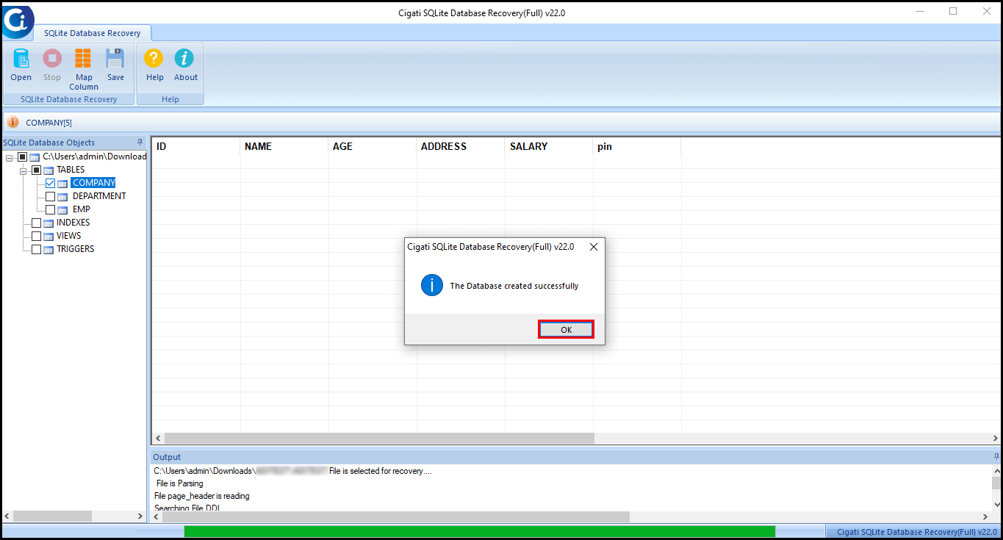Pin the Output panel

tap(996, 456)
